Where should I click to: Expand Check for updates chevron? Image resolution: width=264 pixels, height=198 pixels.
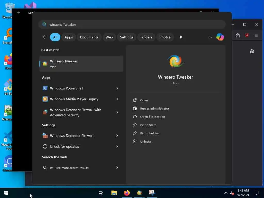tap(117, 146)
